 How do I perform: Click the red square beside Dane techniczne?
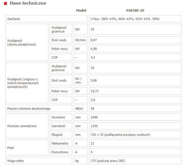(5, 3)
